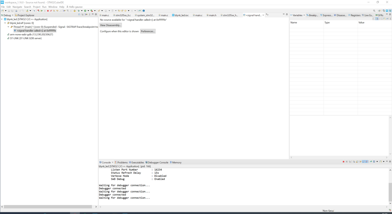The width and height of the screenshot is (392, 214).
Task: Open the Display Selected Console dropdown arrow
Action: [377, 161]
